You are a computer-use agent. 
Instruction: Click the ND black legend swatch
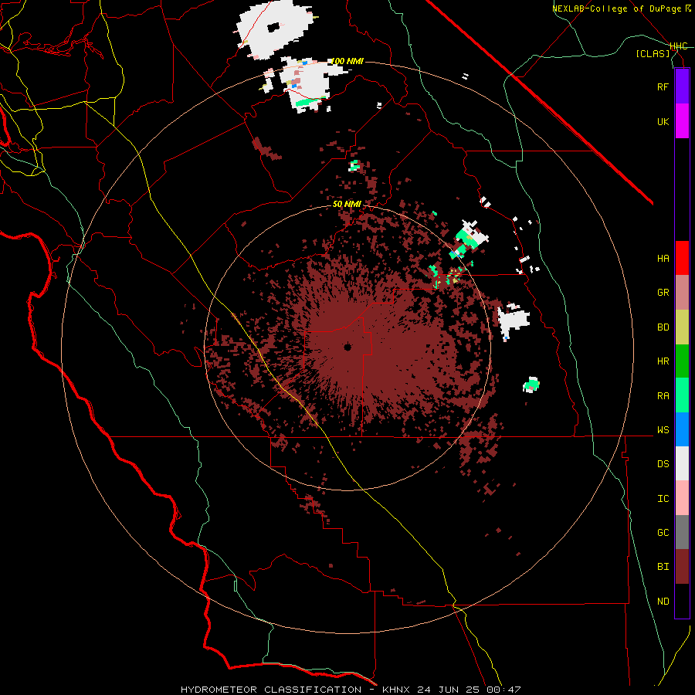coord(682,601)
